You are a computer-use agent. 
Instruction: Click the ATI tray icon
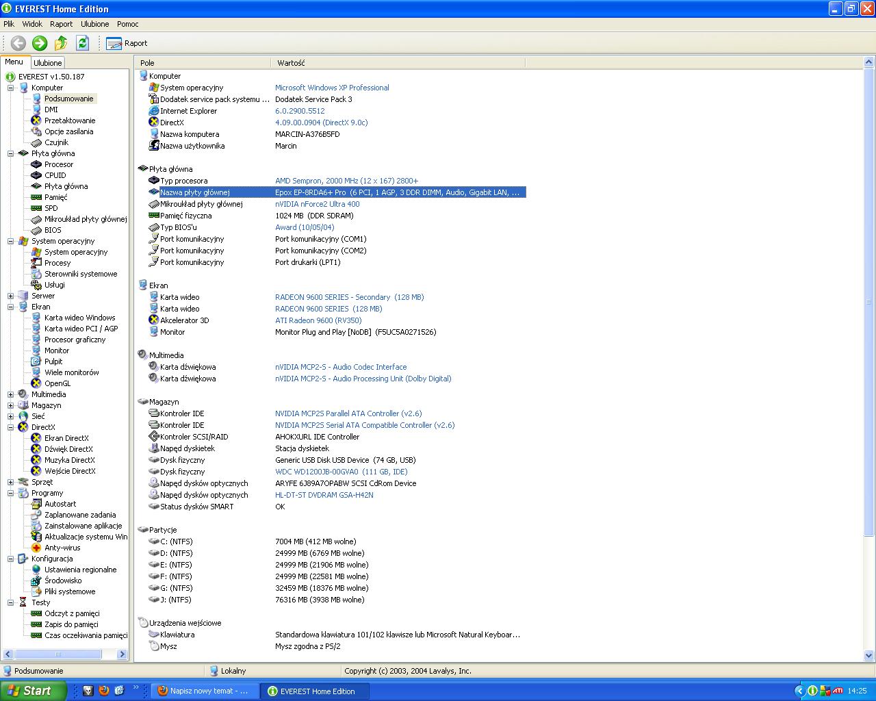point(836,691)
